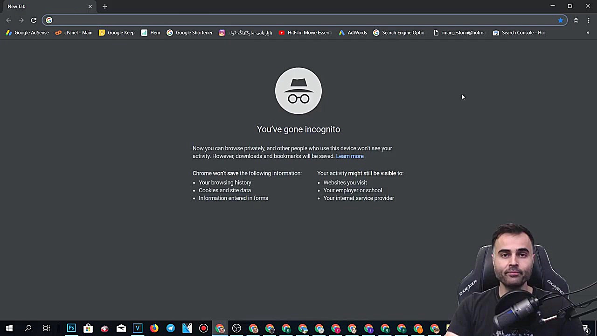Open the Google Keep bookmark

117,33
